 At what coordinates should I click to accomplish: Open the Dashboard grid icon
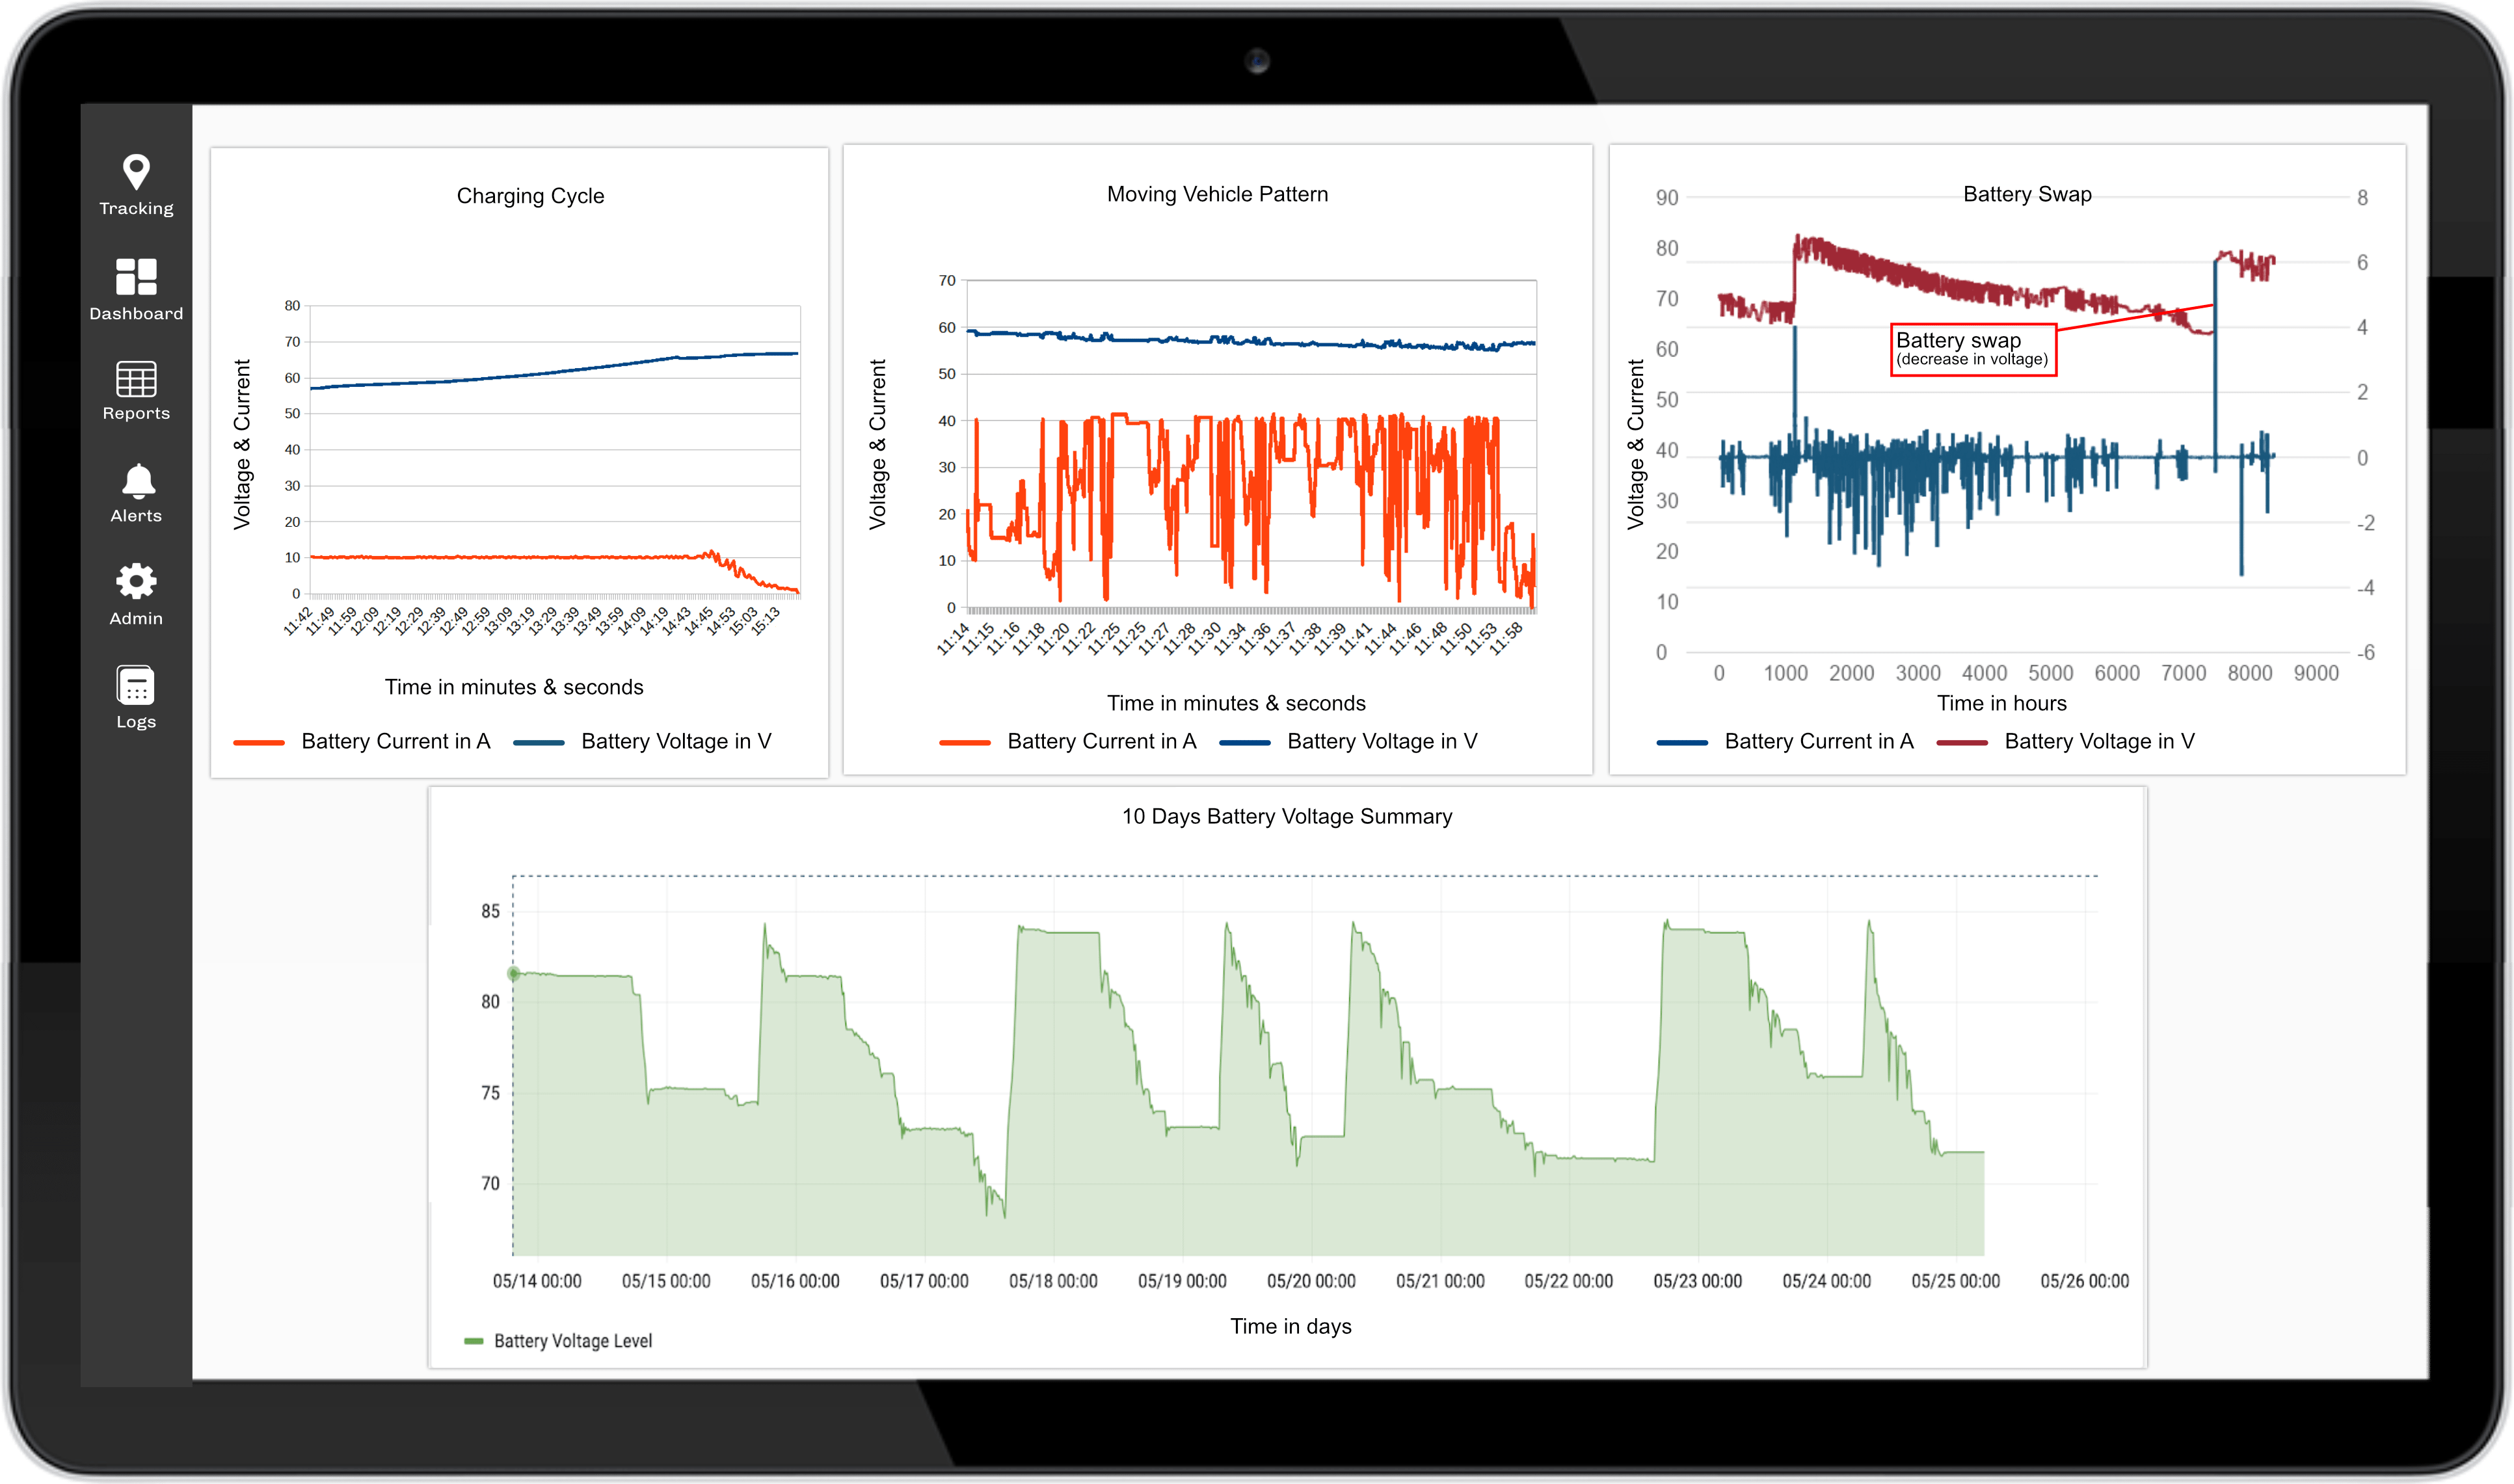tap(136, 277)
